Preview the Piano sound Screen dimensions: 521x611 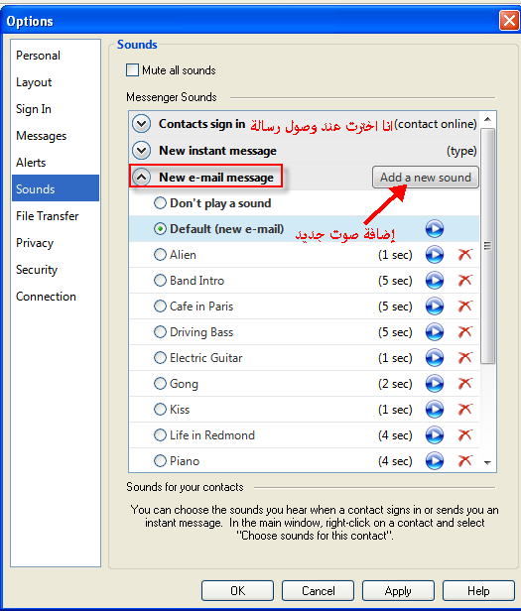[435, 460]
